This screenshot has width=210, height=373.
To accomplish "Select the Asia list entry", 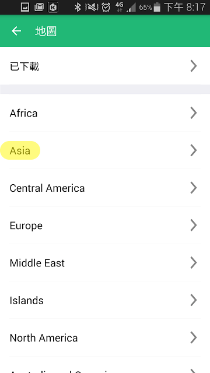I will click(x=105, y=150).
